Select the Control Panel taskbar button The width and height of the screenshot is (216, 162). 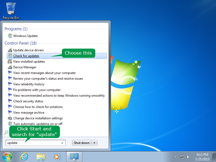click(74, 157)
